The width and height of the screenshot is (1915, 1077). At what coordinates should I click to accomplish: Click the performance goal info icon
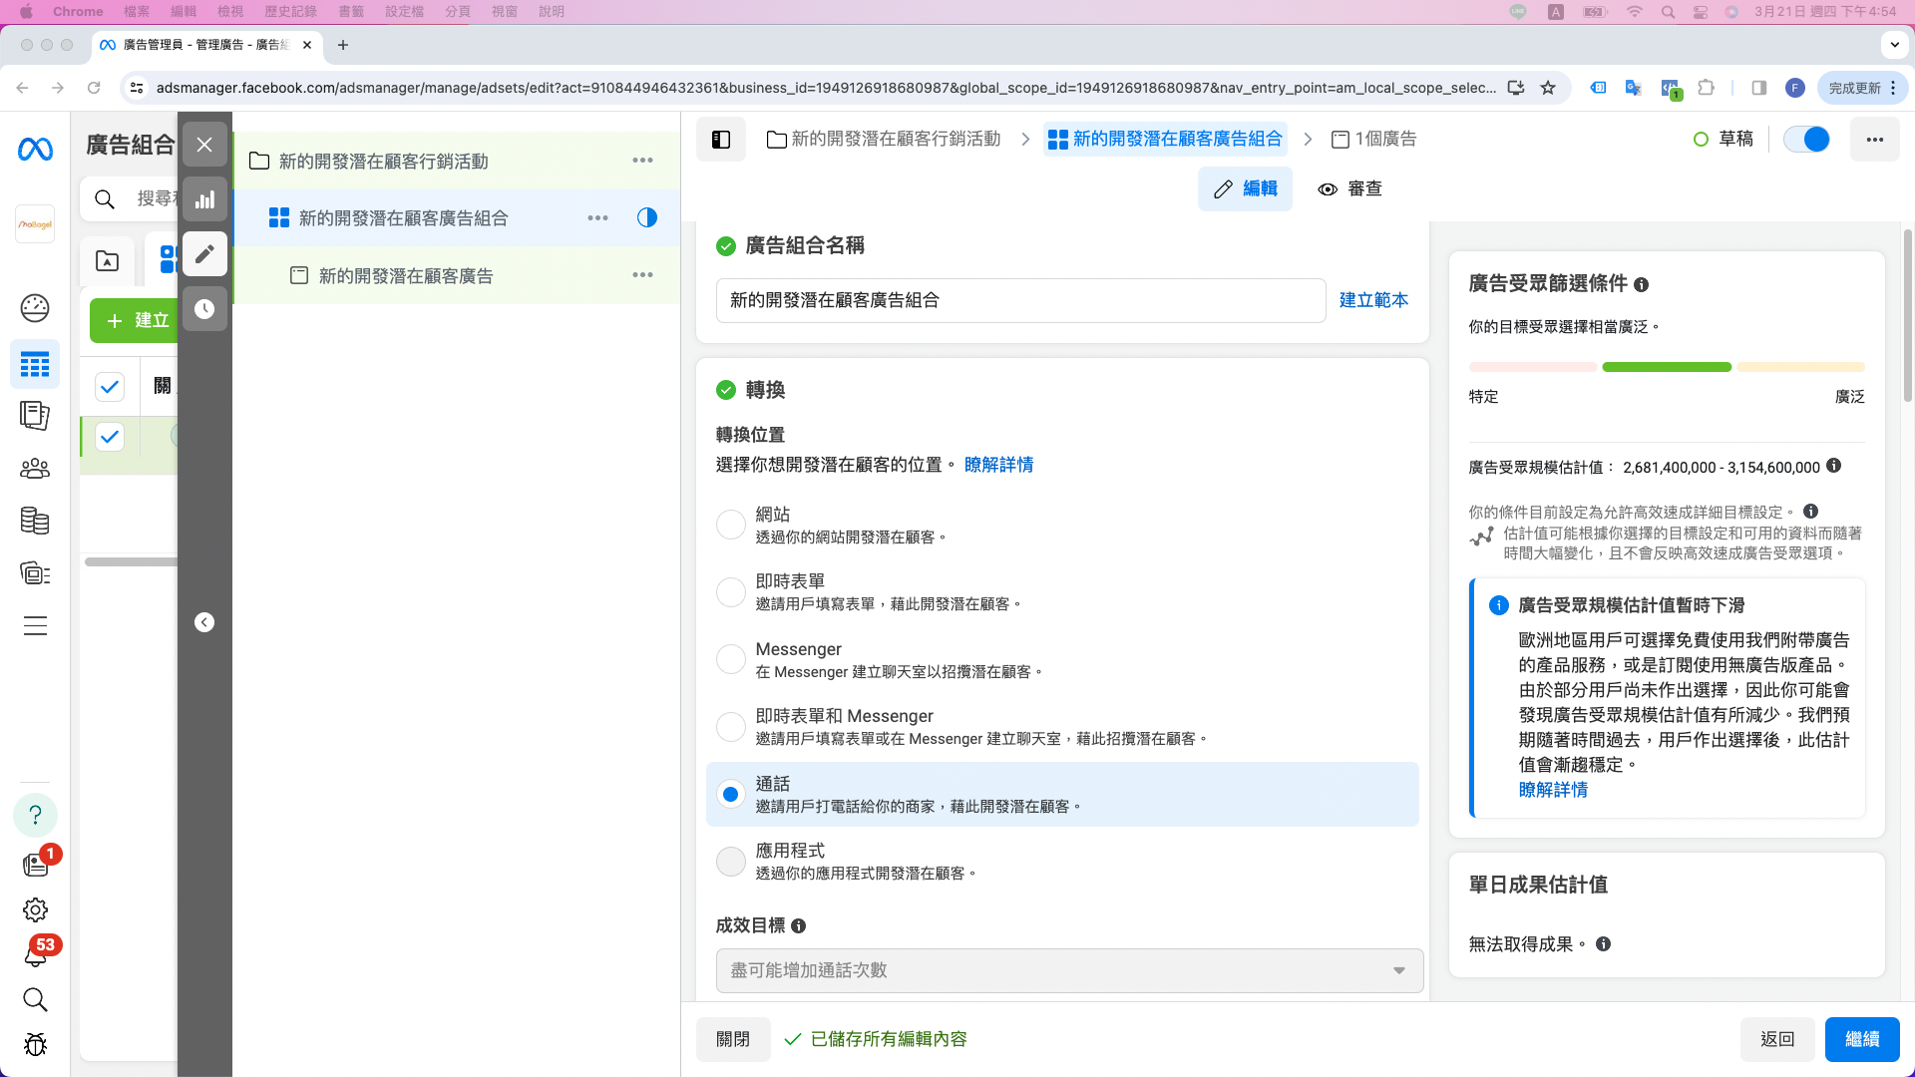pos(799,925)
